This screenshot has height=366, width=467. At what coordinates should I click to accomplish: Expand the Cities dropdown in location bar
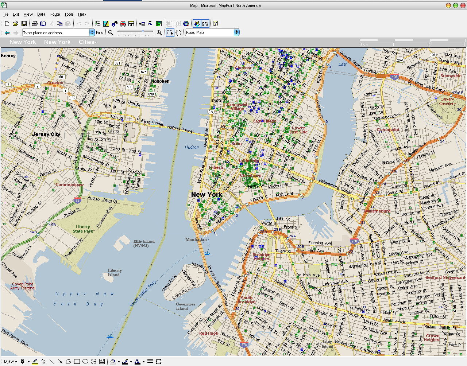(88, 42)
